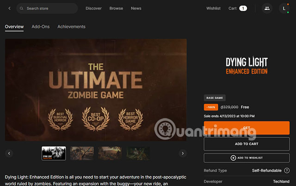This screenshot has height=186, width=296.
Task: Open the account profile avatar L
Action: point(284,8)
